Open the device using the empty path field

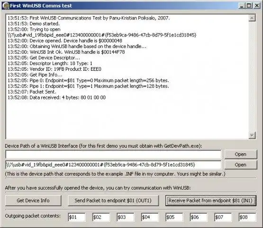[x=241, y=154]
